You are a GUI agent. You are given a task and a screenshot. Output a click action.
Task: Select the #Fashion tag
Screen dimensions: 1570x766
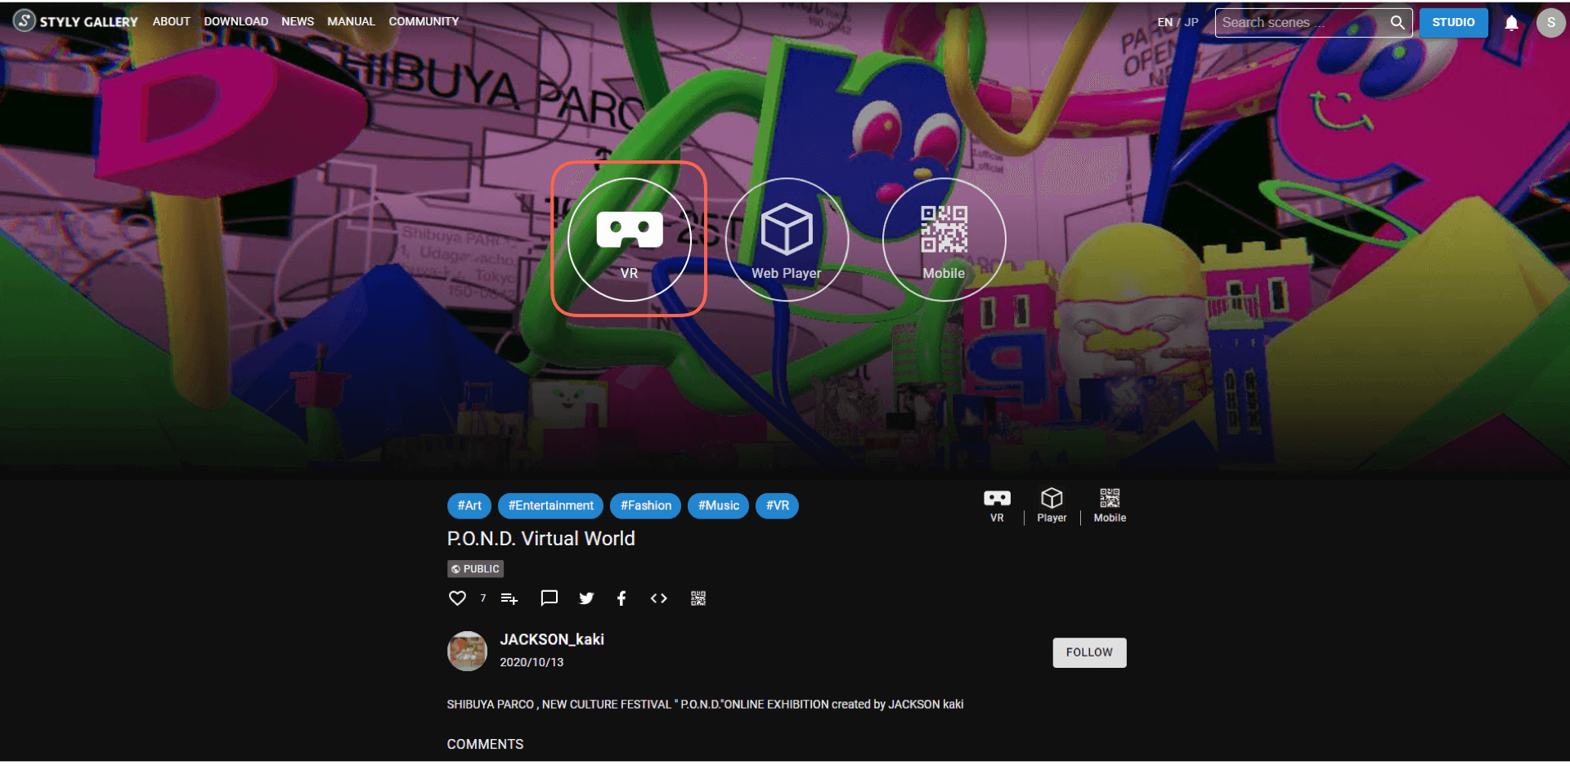645,505
